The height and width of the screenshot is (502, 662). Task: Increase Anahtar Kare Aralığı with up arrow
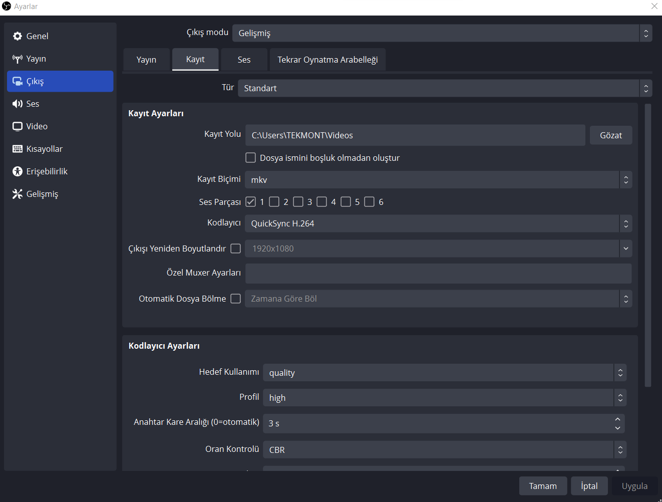[x=618, y=419]
